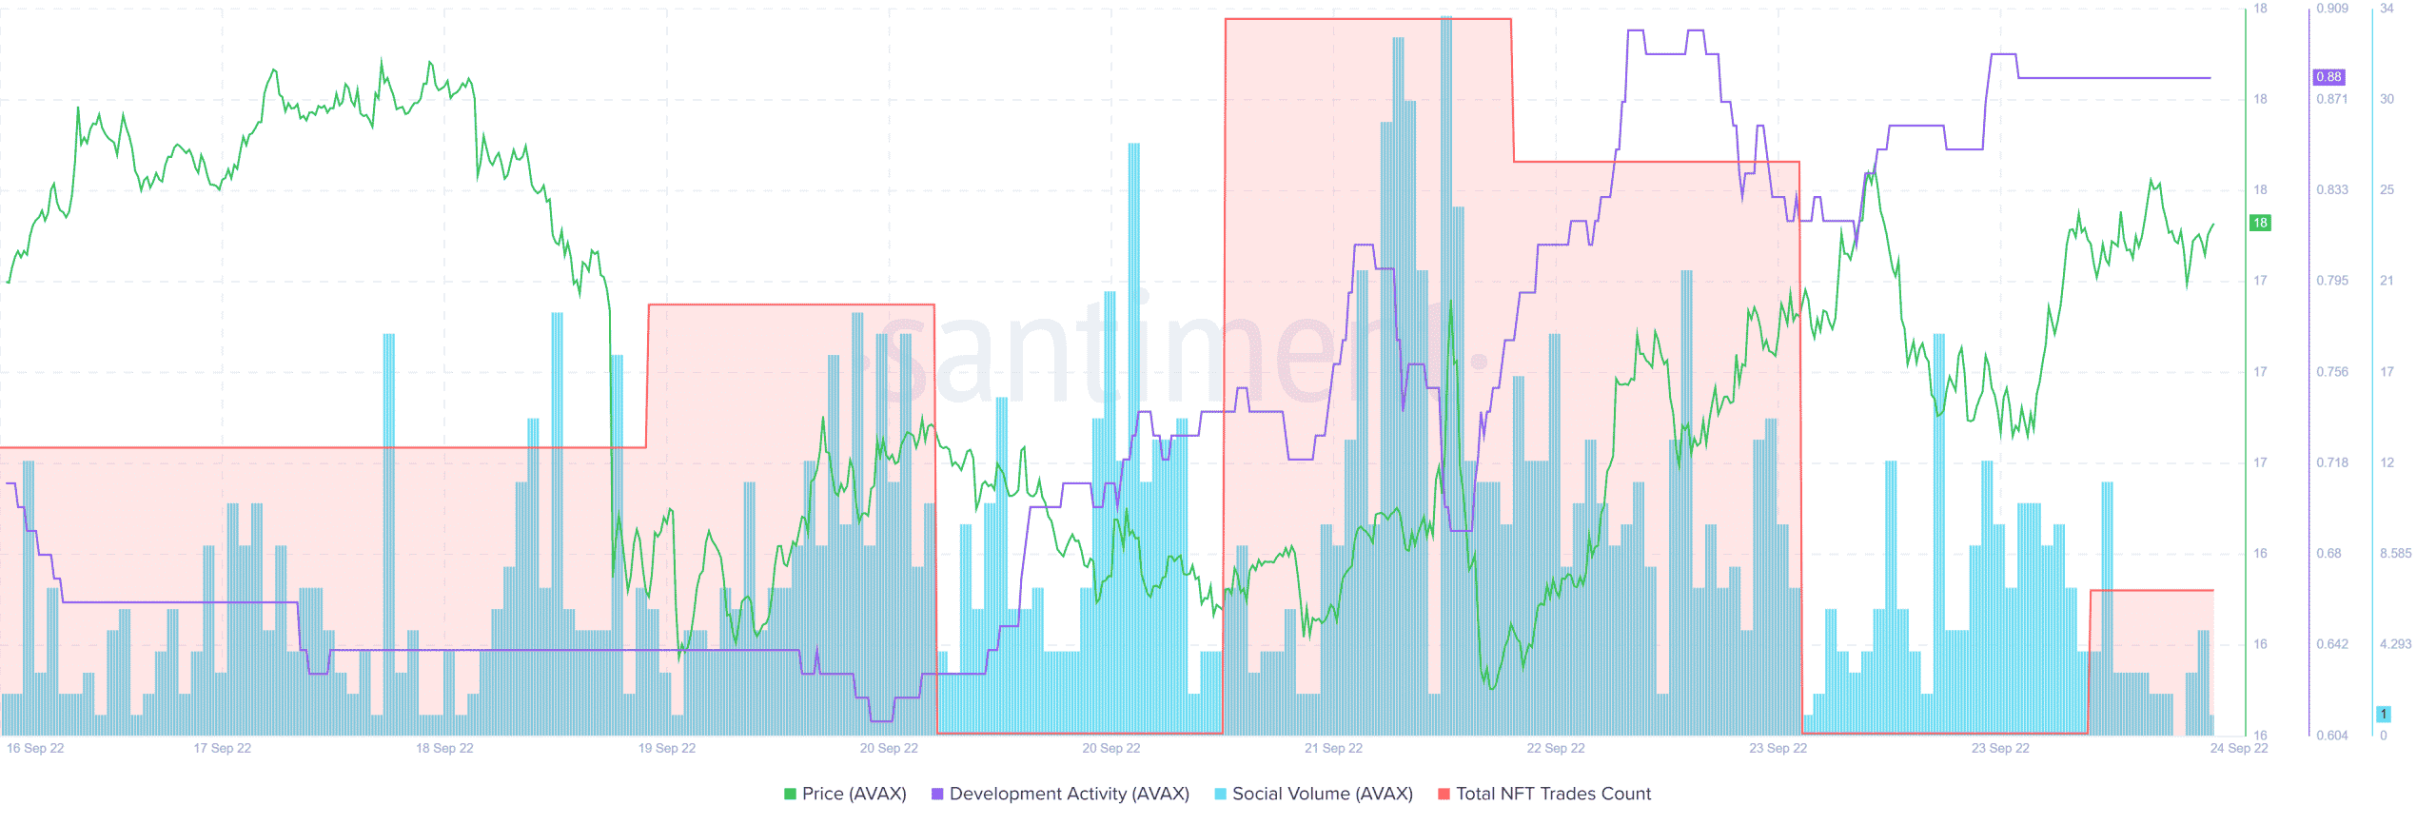The width and height of the screenshot is (2436, 825).
Task: Click the 30 tick on the rightmost axis
Action: [2387, 99]
